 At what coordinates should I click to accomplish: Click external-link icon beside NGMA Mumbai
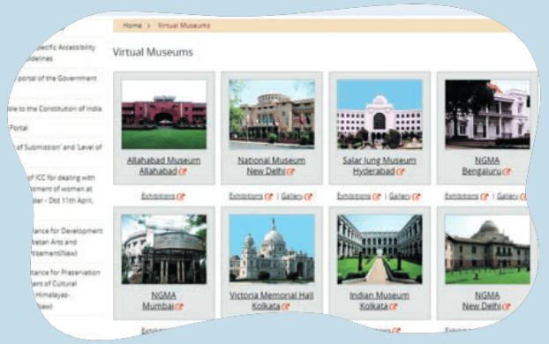pos(179,307)
